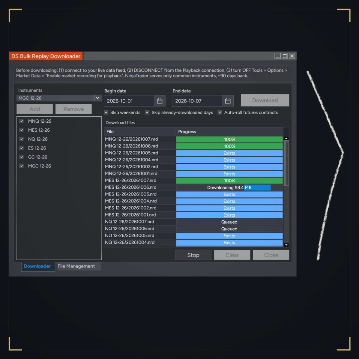Viewport: 359px width, 359px height.
Task: Uncheck MES 12-26 in the instrument list
Action: tap(22, 130)
